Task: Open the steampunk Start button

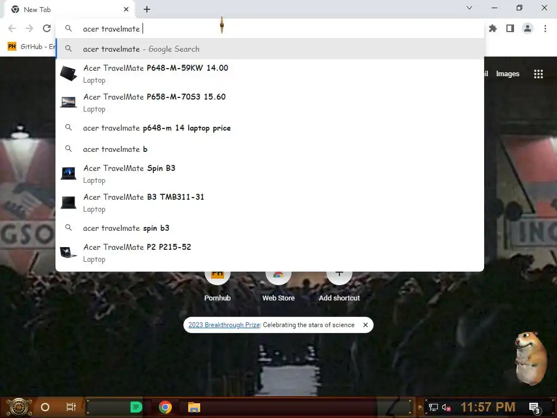Action: pos(19,407)
